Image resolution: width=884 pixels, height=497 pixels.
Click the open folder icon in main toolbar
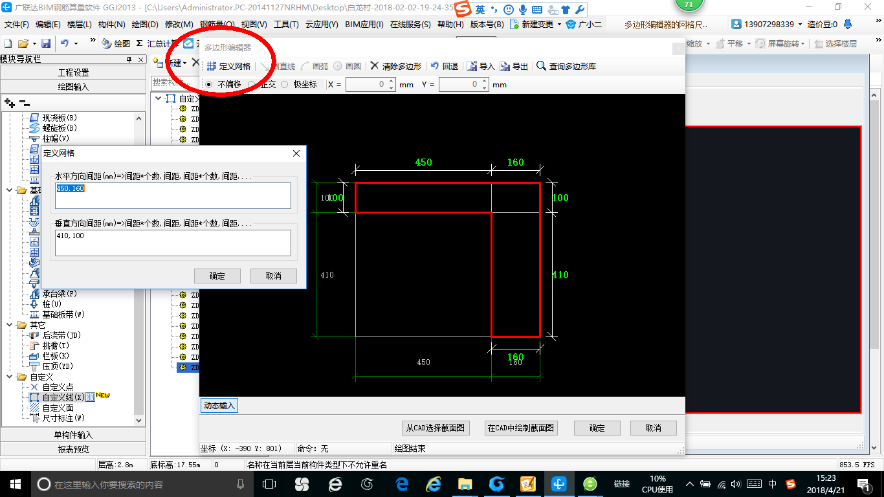[x=23, y=43]
